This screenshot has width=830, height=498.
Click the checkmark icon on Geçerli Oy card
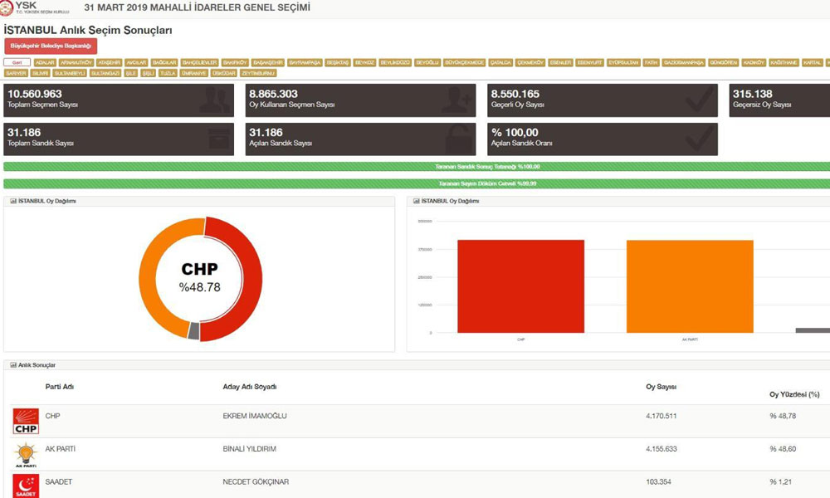tap(699, 100)
